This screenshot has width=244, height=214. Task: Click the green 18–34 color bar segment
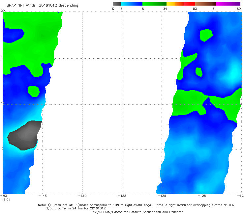pyautogui.click(x=154, y=4)
